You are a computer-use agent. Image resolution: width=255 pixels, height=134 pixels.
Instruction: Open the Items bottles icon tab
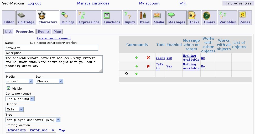pyautogui.click(x=144, y=18)
